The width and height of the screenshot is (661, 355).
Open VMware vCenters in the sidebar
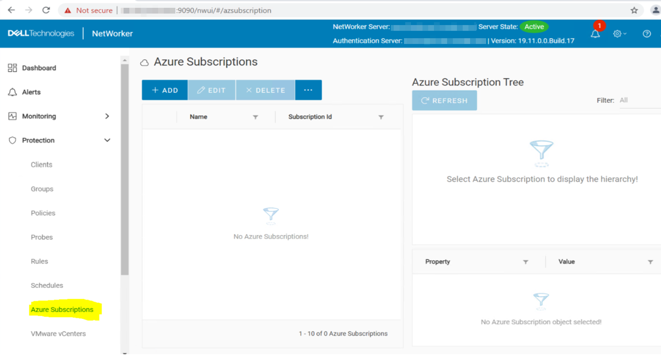pos(58,334)
